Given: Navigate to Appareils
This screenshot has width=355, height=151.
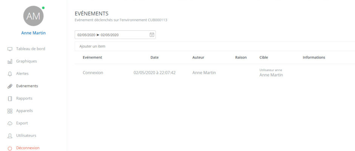Looking at the screenshot, I should (25, 111).
